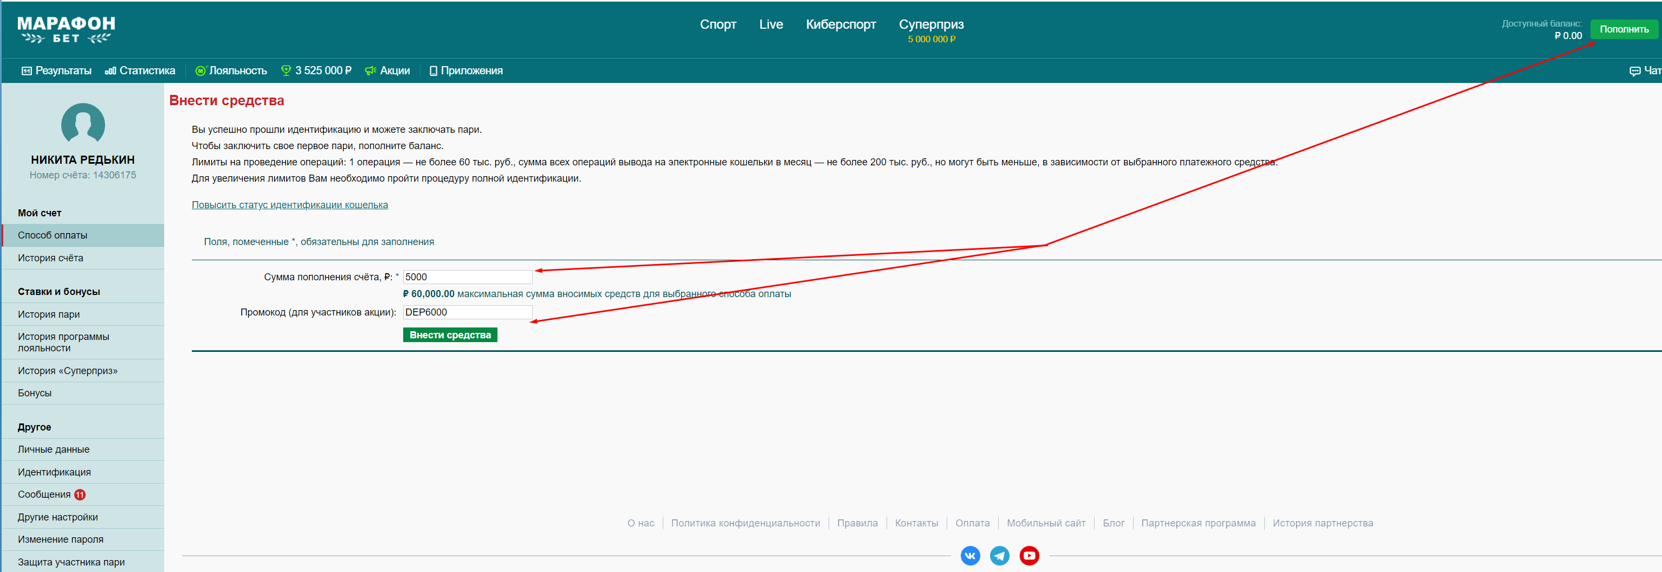Click the ₽ 0.00 balance value
The image size is (1662, 572).
1568,36
